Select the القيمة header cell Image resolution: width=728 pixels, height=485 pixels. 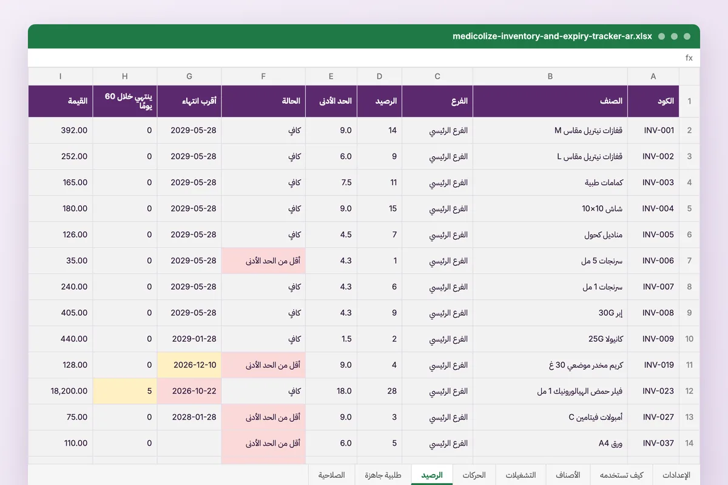click(x=61, y=101)
